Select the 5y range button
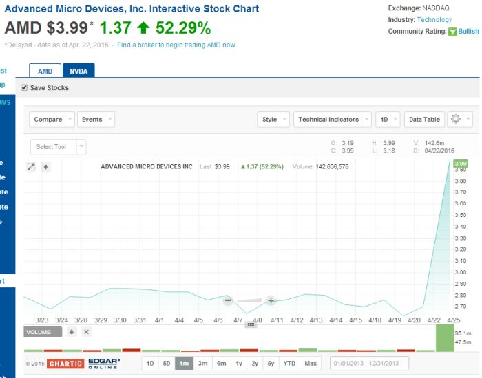482x378 pixels. pos(271,364)
